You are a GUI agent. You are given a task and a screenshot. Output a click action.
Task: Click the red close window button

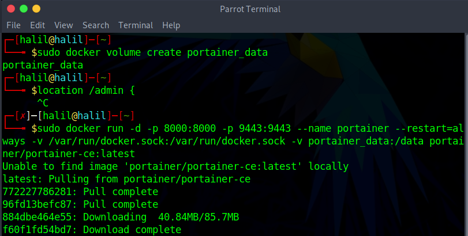tap(11, 9)
